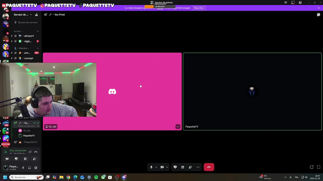
Task: Toggle noise suppression in voice panel
Action: [x=30, y=152]
